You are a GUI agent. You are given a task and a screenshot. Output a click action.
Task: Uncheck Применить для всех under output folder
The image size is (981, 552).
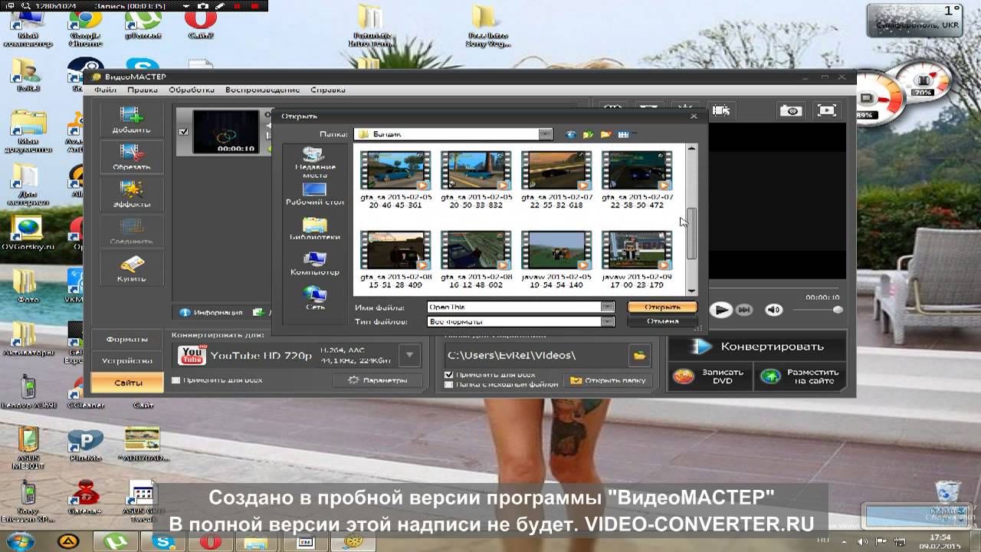click(x=449, y=374)
